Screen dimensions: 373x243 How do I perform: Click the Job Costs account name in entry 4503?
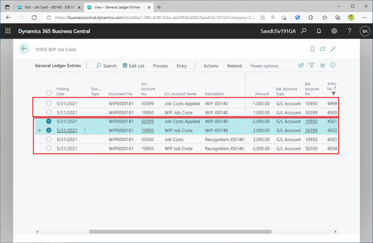click(174, 140)
